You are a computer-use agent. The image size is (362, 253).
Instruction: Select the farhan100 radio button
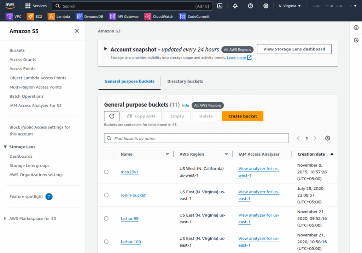(106, 242)
